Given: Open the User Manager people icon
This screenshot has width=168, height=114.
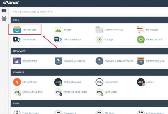Looking at the screenshot, I should click(x=4, y=19).
